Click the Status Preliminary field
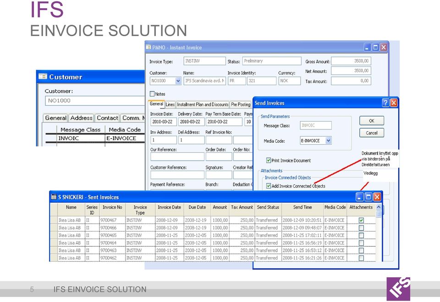440x302 pixels. point(272,61)
